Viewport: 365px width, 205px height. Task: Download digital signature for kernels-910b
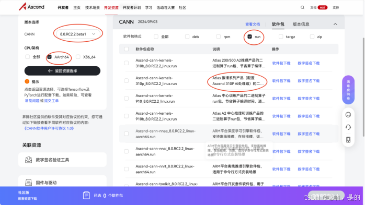coord(309,116)
